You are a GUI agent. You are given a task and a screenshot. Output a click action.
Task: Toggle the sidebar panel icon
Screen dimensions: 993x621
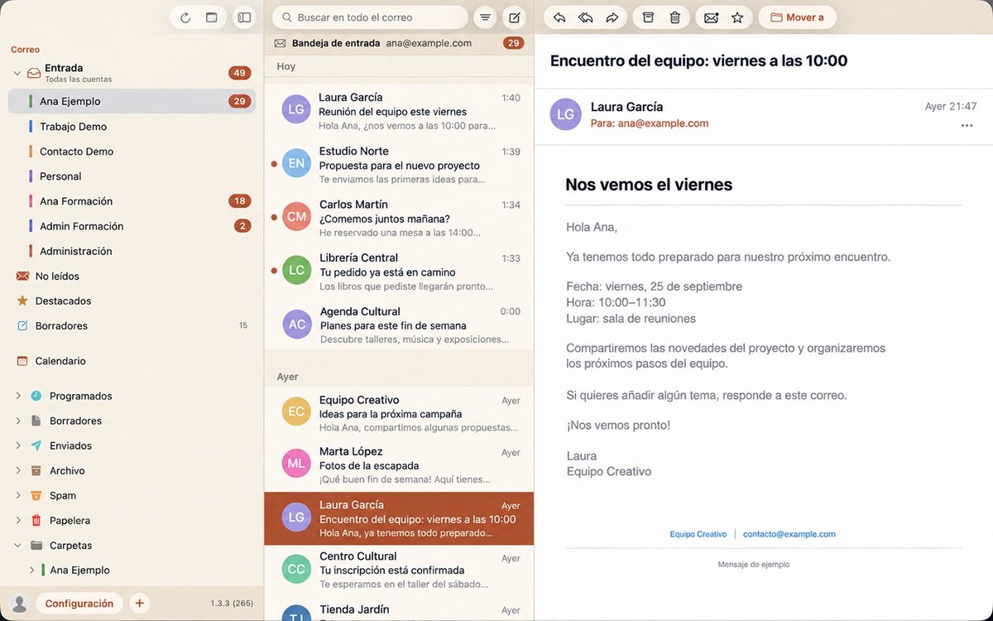[244, 17]
